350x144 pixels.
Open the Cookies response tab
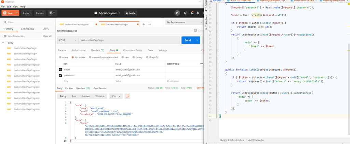point(69,88)
